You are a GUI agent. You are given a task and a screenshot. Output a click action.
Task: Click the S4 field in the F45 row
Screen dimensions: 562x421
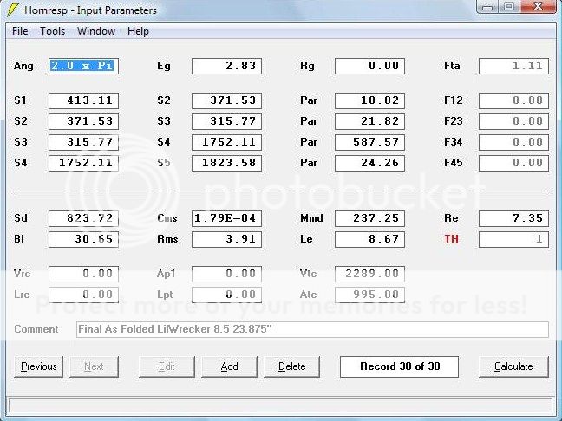pyautogui.click(x=83, y=163)
